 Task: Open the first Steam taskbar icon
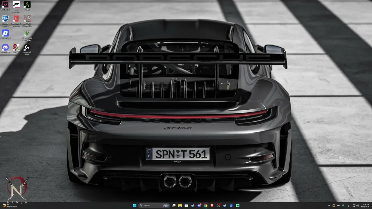193,206
